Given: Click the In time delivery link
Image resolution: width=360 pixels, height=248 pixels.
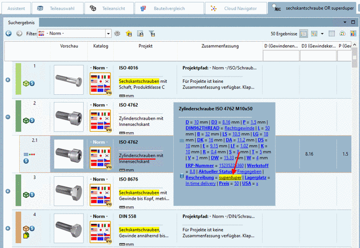Looking at the screenshot, I should pos(201,183).
